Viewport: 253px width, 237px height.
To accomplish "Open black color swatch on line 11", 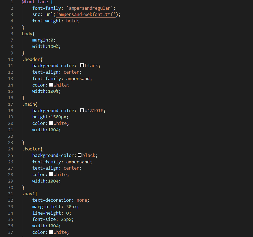I will pos(82,66).
